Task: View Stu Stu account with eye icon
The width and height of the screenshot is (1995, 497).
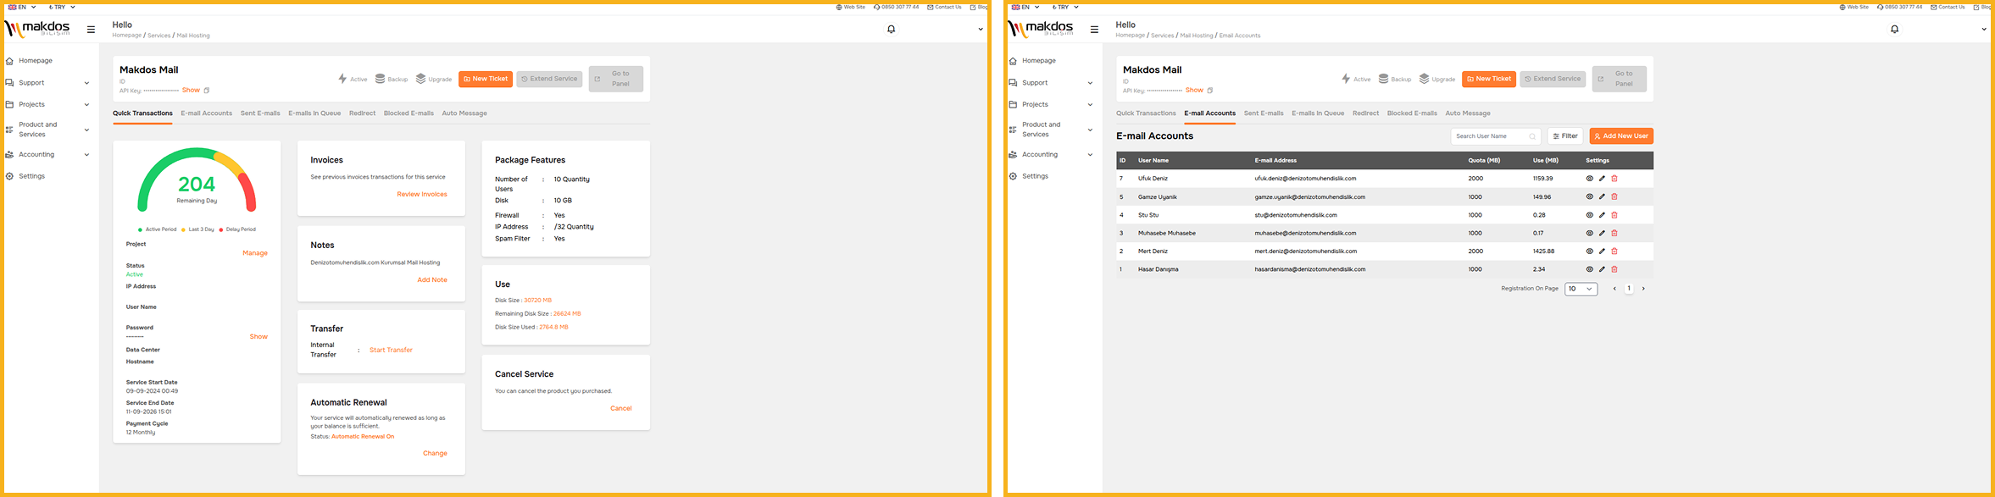Action: (1589, 215)
